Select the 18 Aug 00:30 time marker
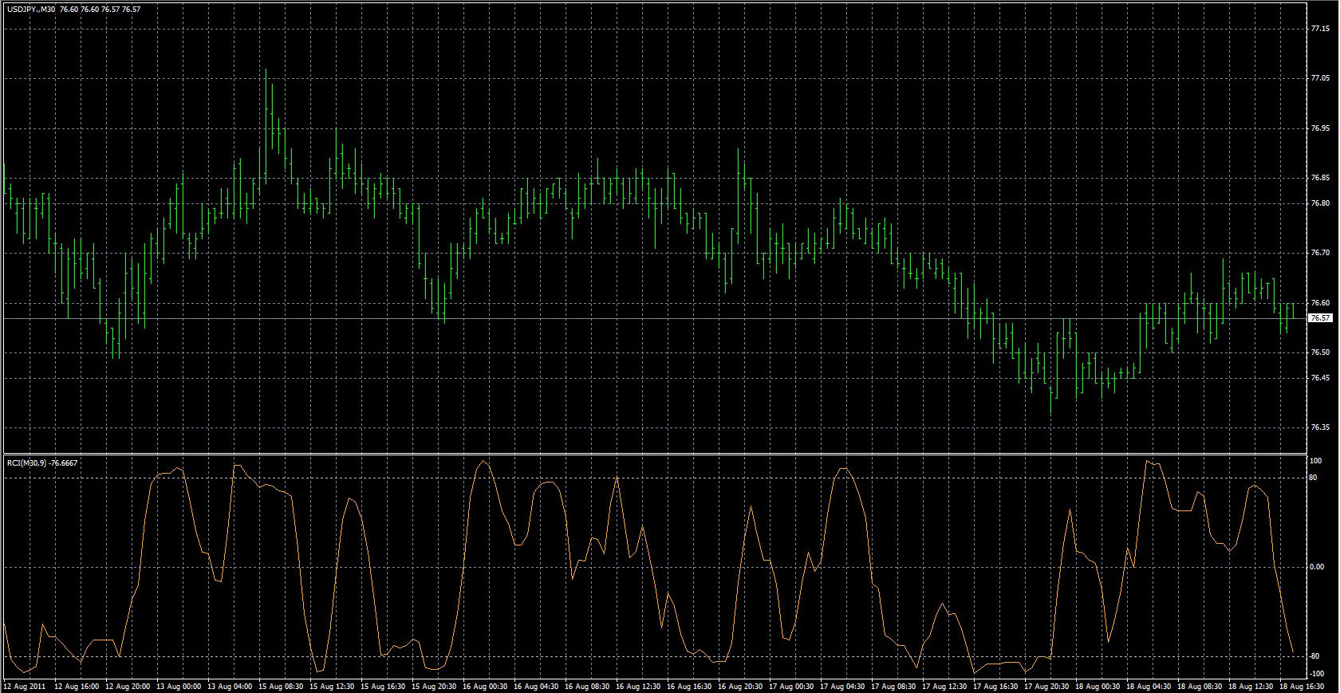1340x693 pixels. click(x=1098, y=686)
